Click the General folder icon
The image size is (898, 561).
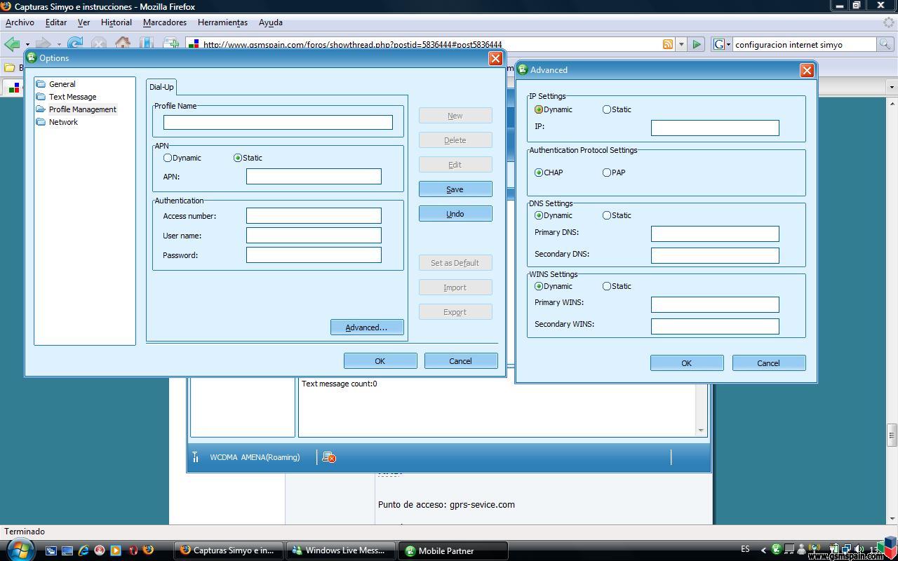point(41,84)
